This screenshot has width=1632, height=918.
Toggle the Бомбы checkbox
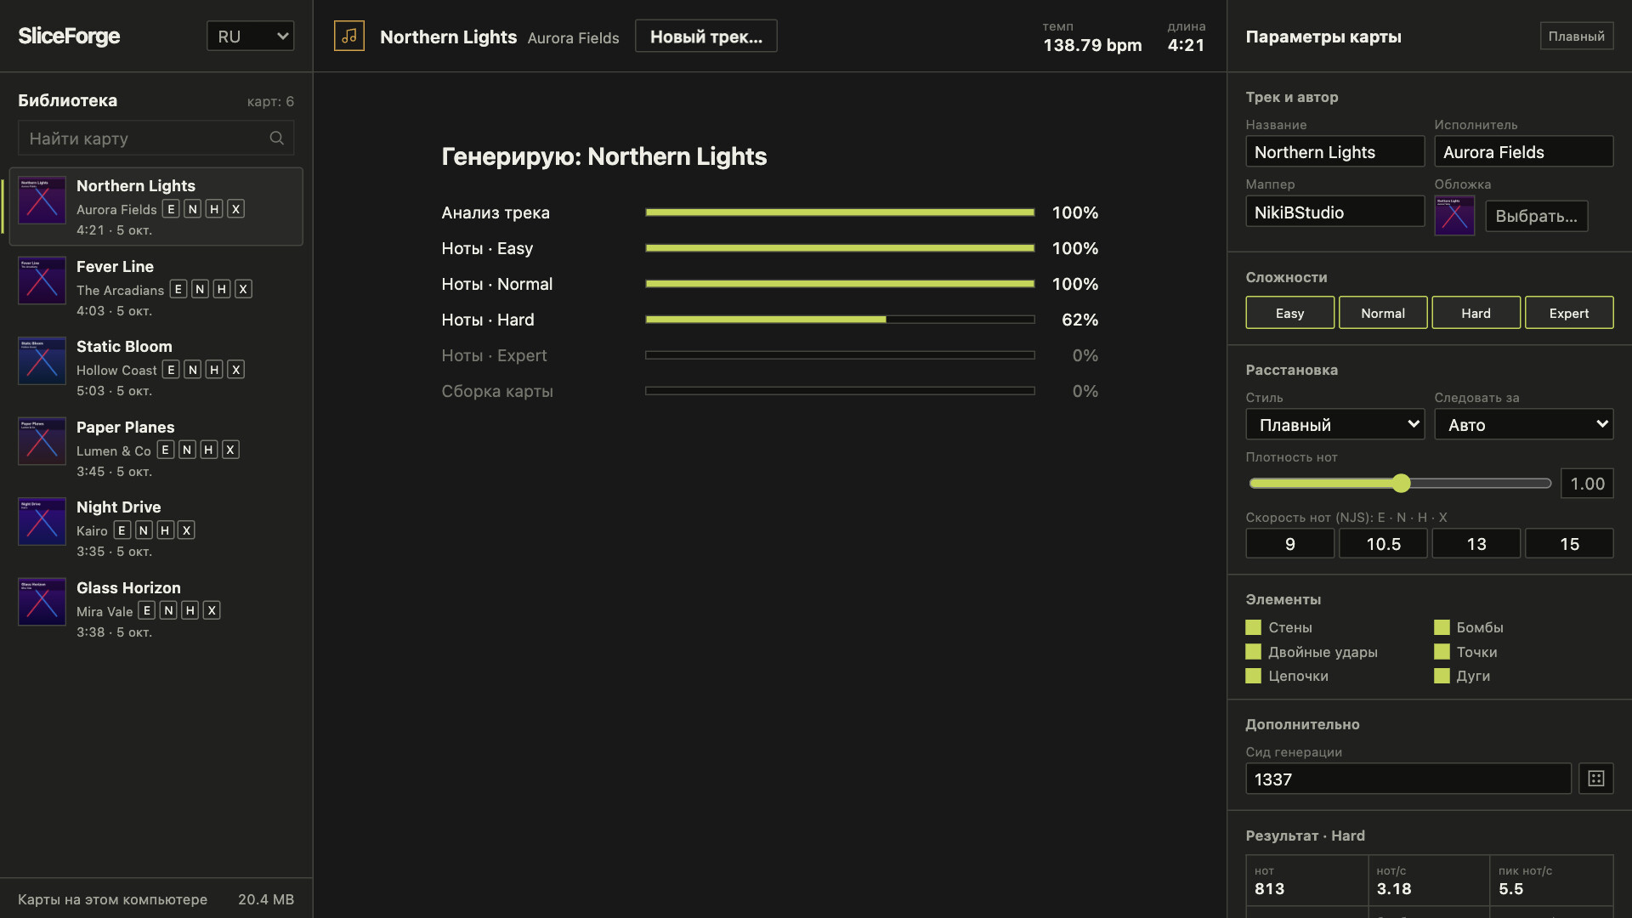[1442, 627]
